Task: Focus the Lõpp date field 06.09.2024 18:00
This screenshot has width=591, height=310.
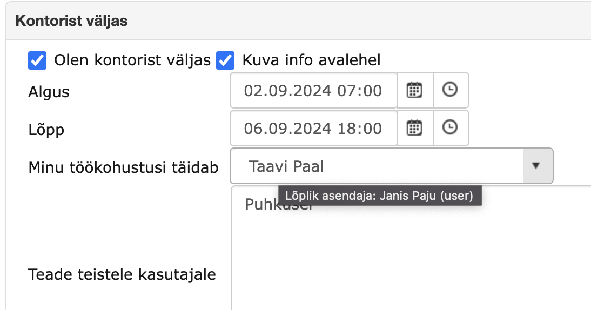Action: click(313, 128)
